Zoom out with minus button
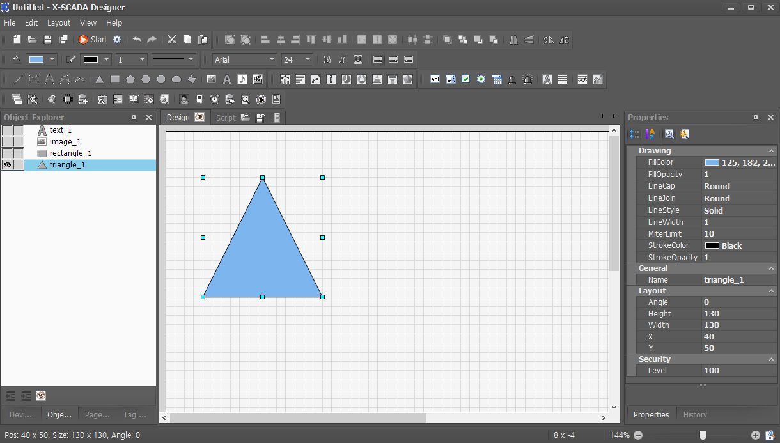 coord(637,435)
